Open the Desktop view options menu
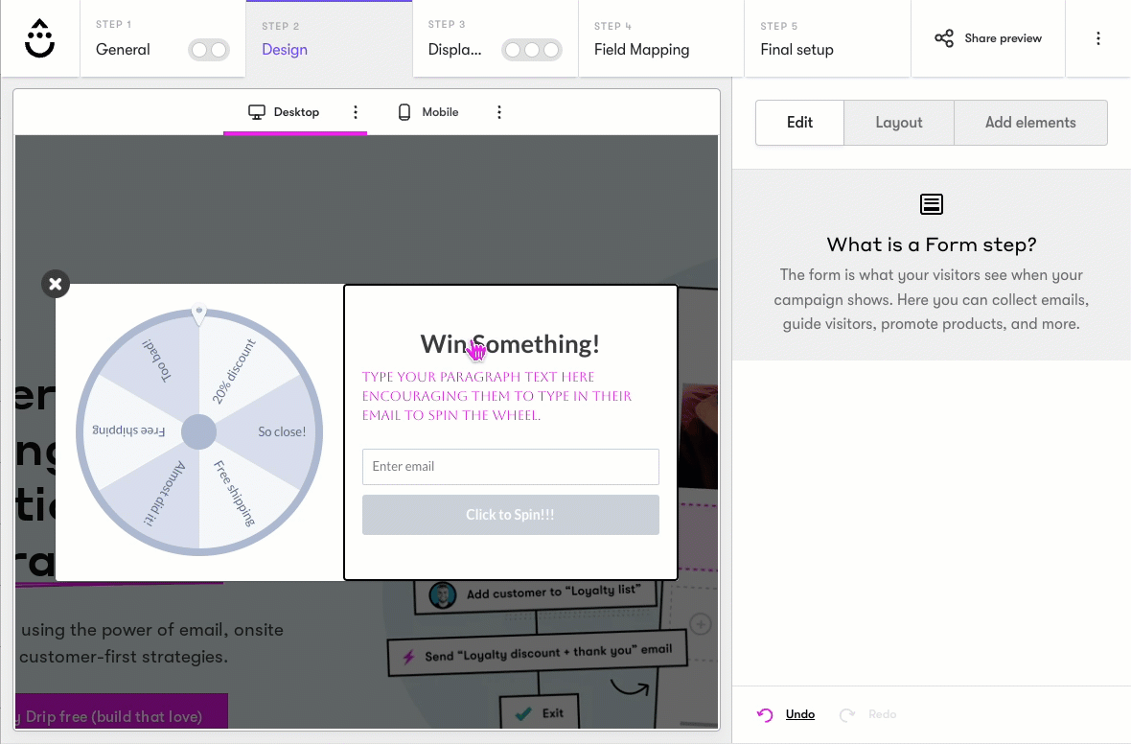This screenshot has width=1131, height=744. (x=356, y=112)
